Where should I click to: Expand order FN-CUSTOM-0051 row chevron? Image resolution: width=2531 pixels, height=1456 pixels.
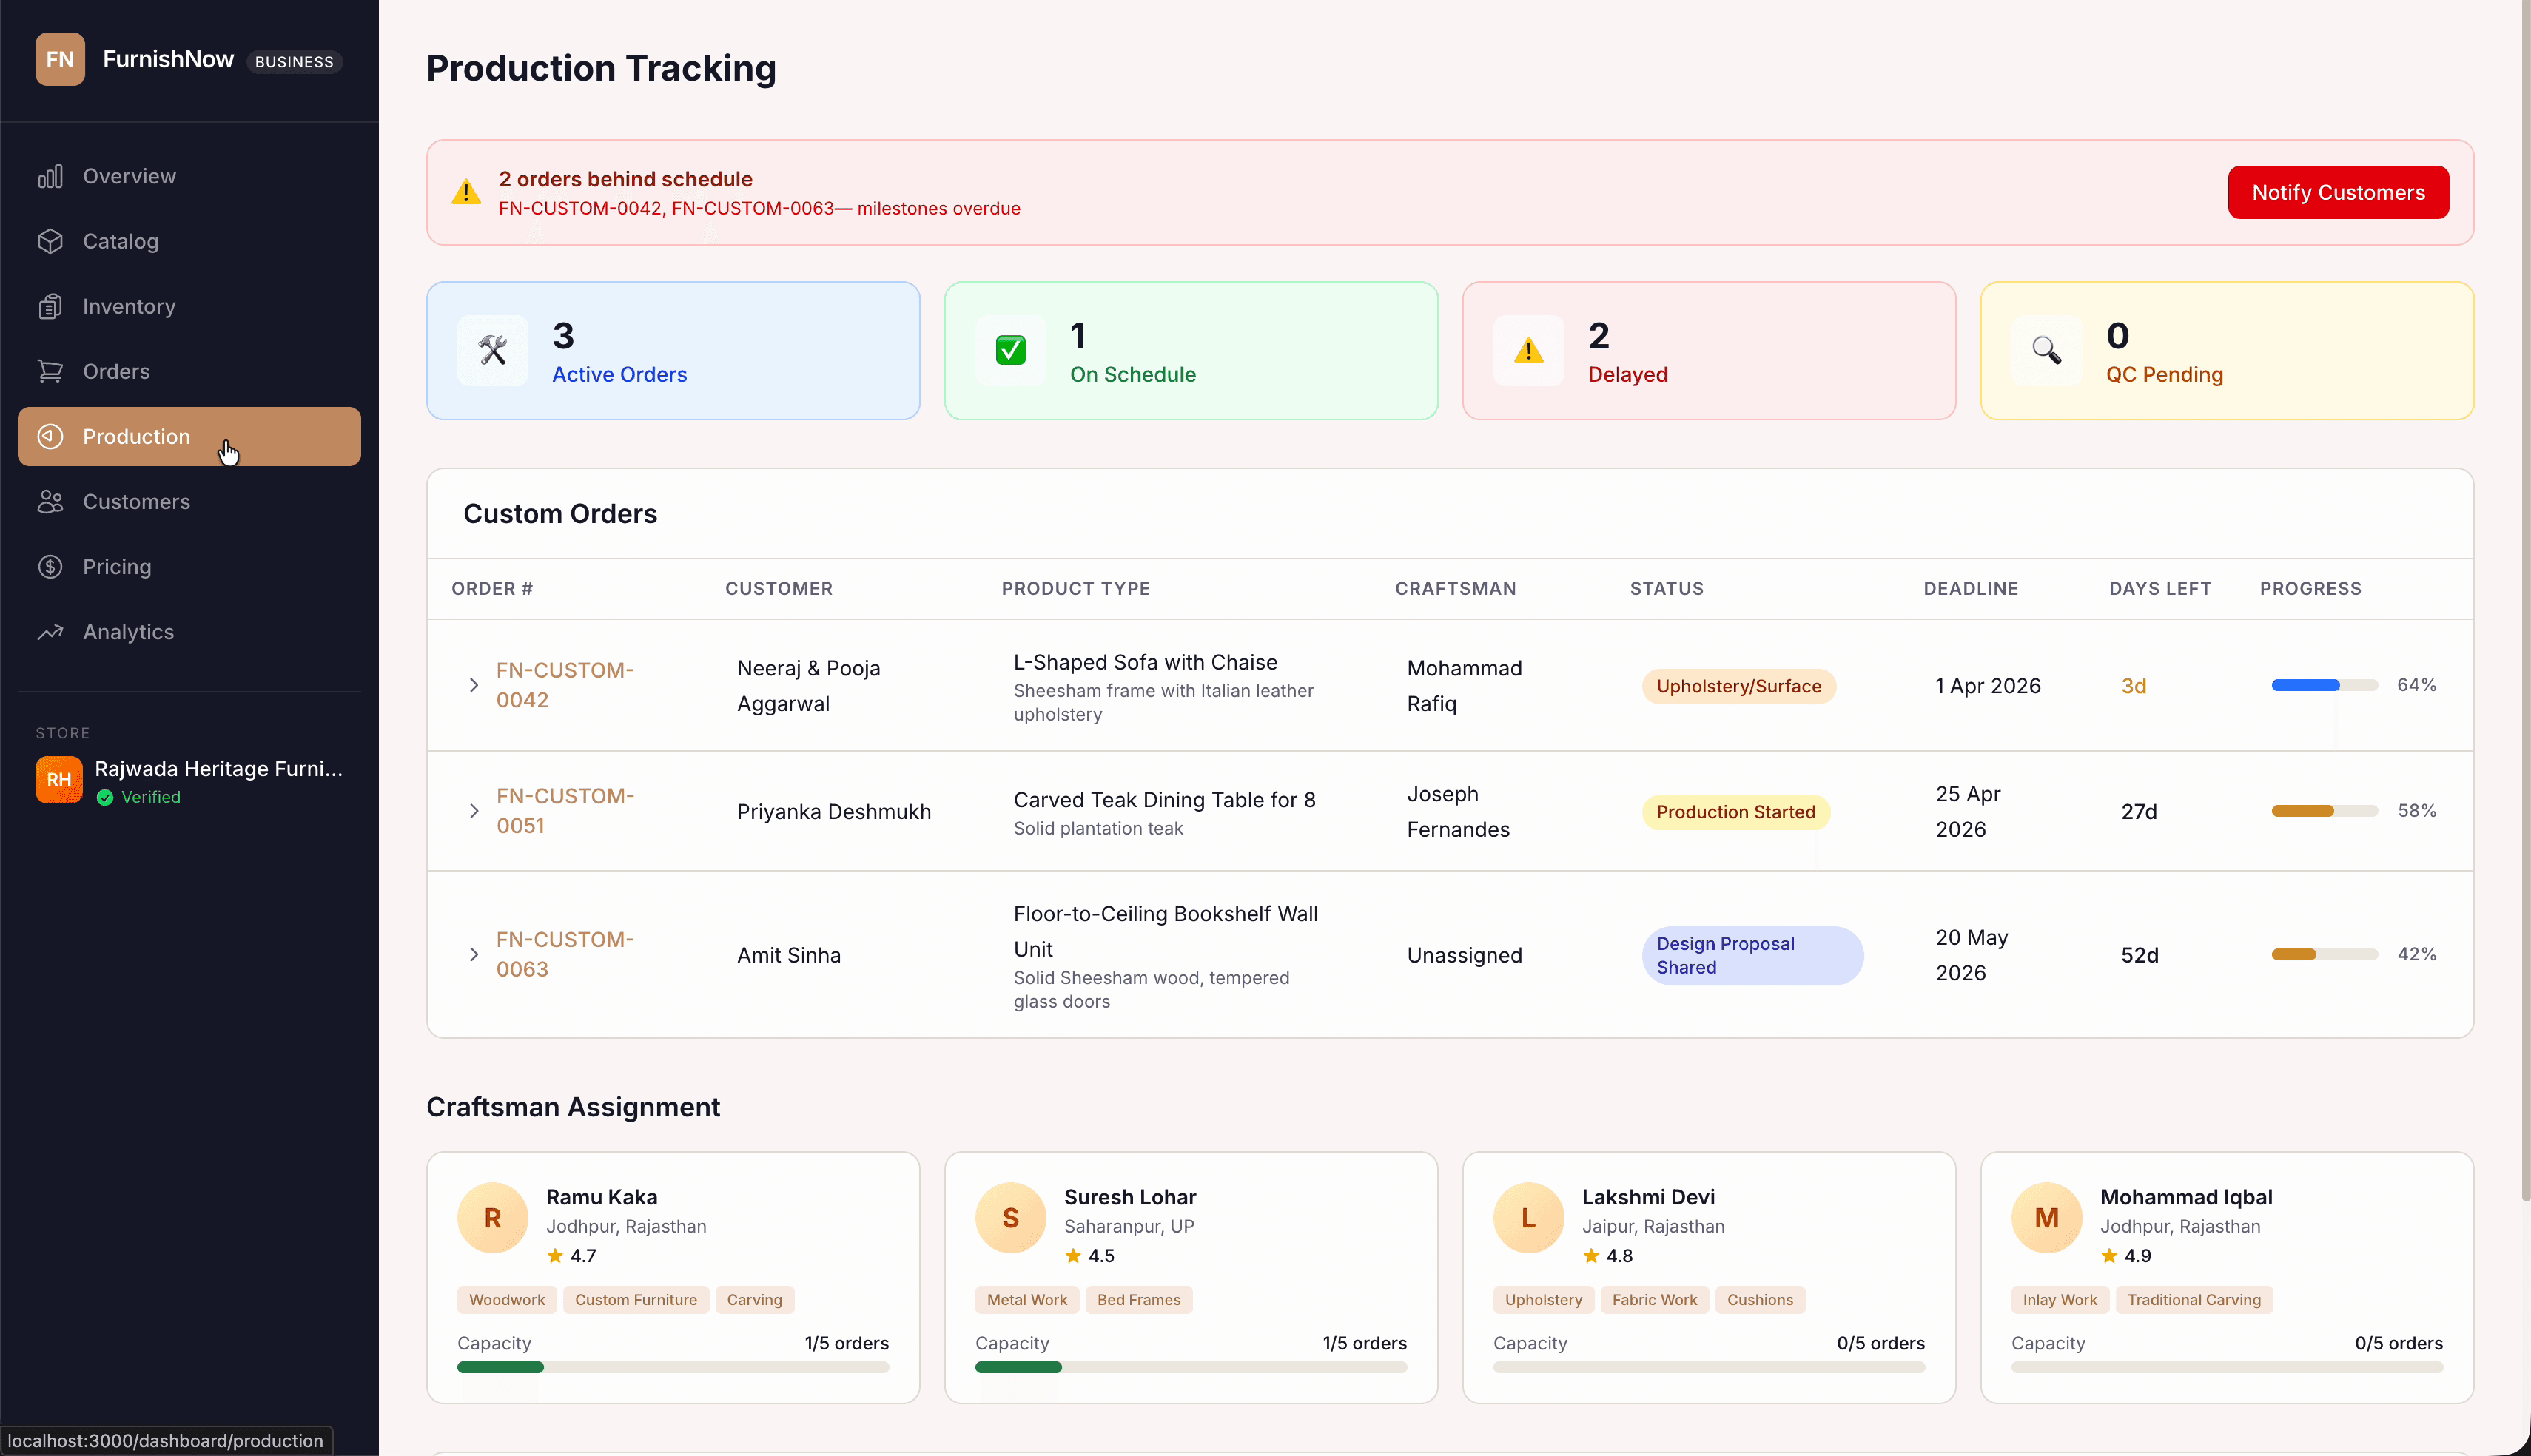pos(475,811)
